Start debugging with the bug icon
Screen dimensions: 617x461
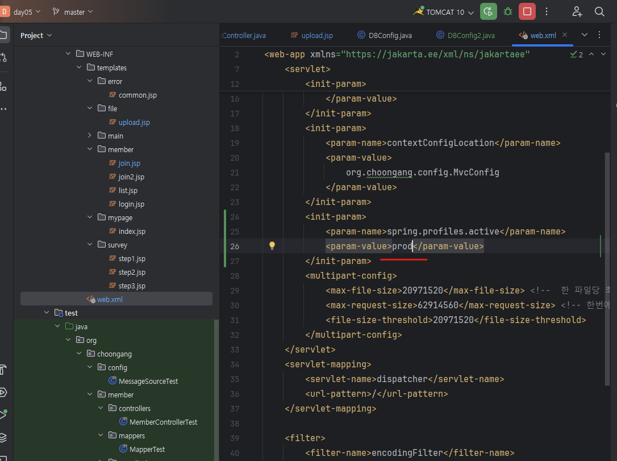(x=508, y=11)
